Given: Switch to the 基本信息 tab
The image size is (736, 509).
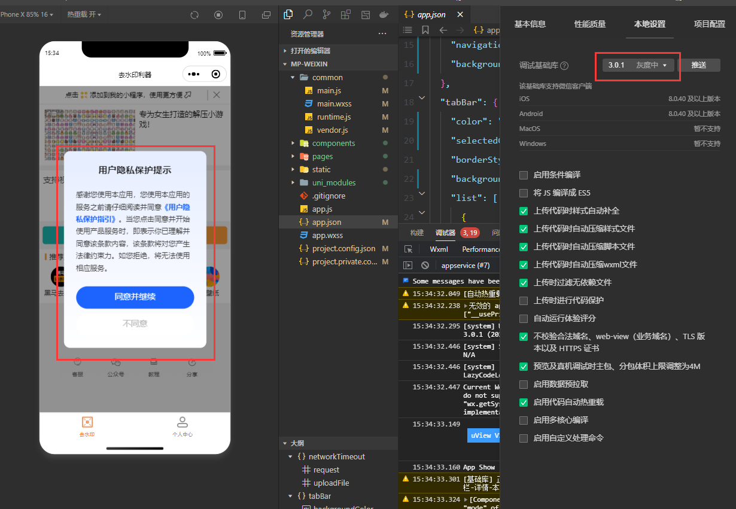Looking at the screenshot, I should coord(530,24).
